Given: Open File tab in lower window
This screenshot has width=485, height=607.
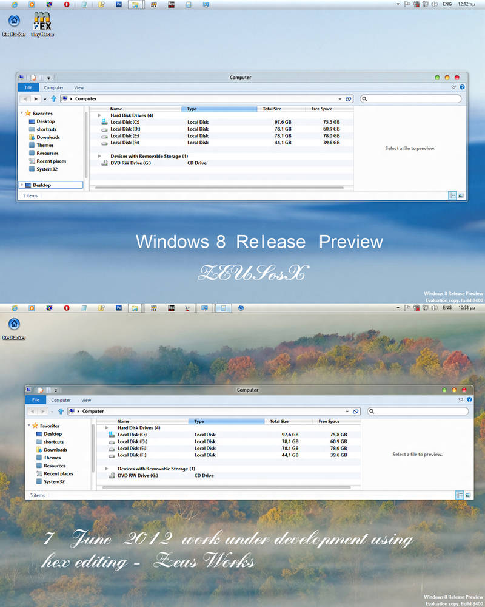Looking at the screenshot, I should [36, 400].
